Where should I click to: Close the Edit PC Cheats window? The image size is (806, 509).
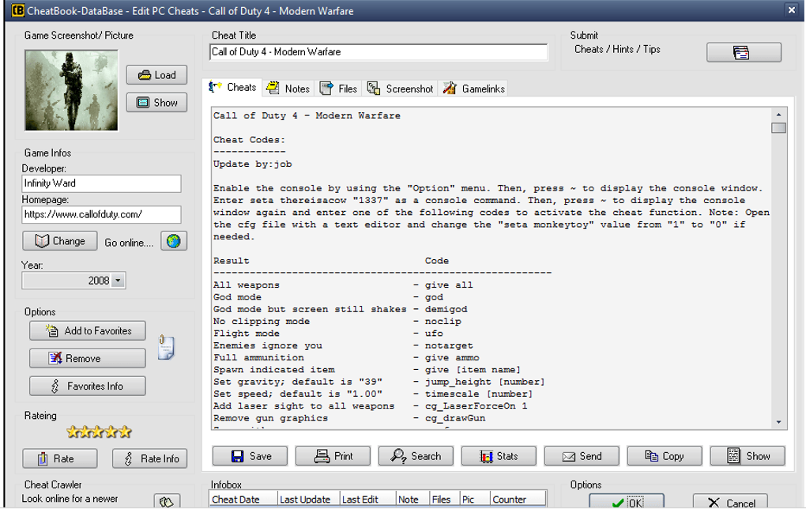click(792, 9)
